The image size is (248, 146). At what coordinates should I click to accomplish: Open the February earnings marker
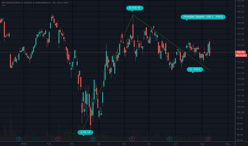tap(58, 139)
